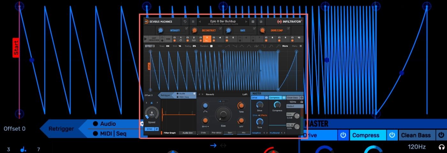
Task: Select the square wave shape preset
Action: 263,46
